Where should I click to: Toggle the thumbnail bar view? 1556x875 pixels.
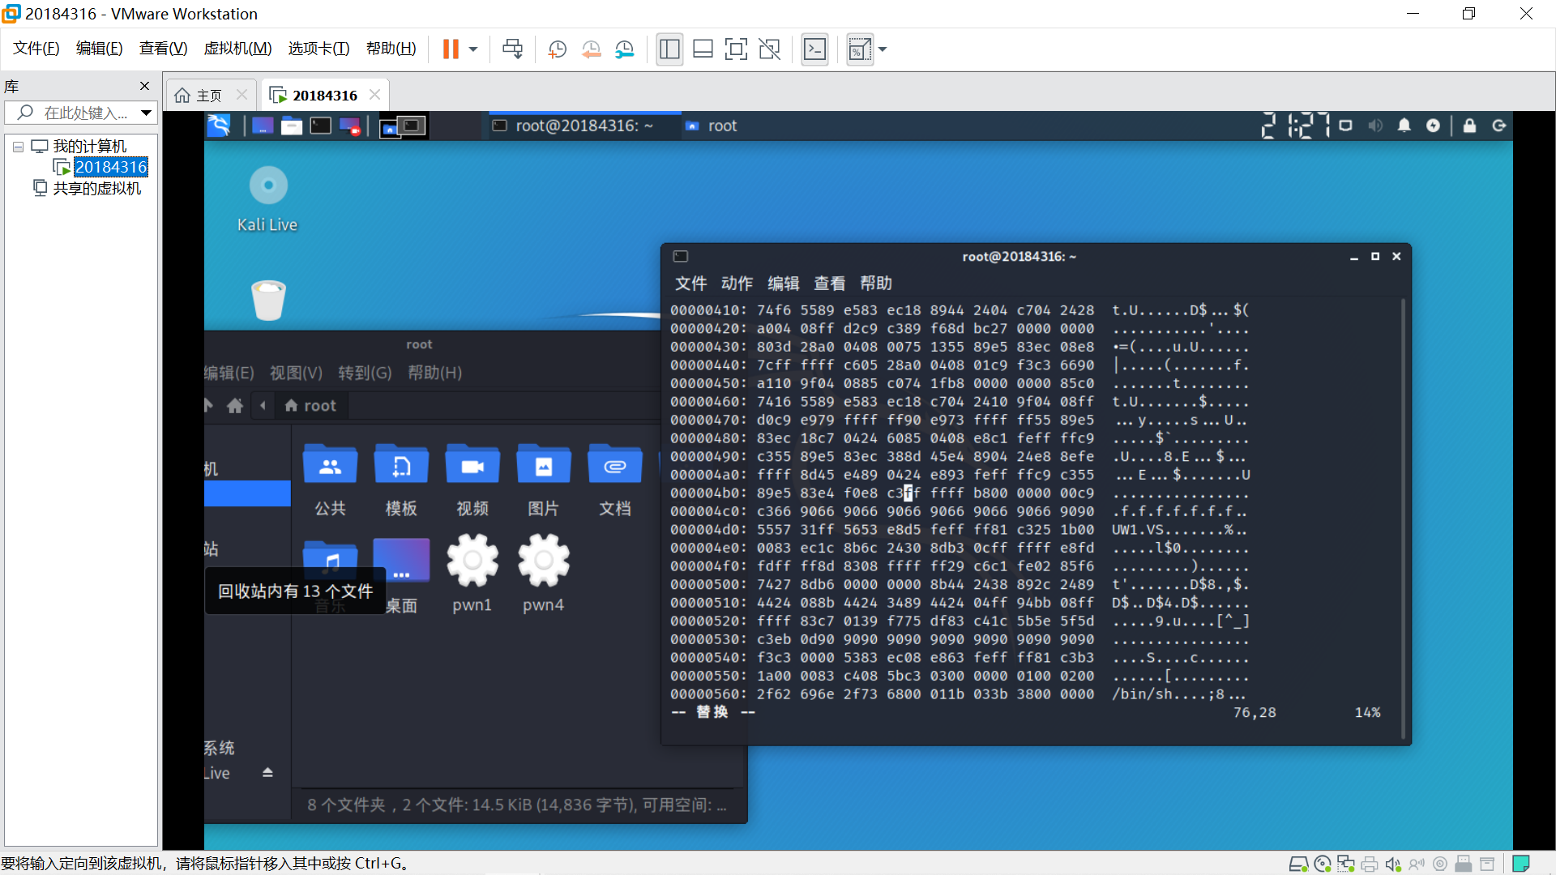coord(703,49)
